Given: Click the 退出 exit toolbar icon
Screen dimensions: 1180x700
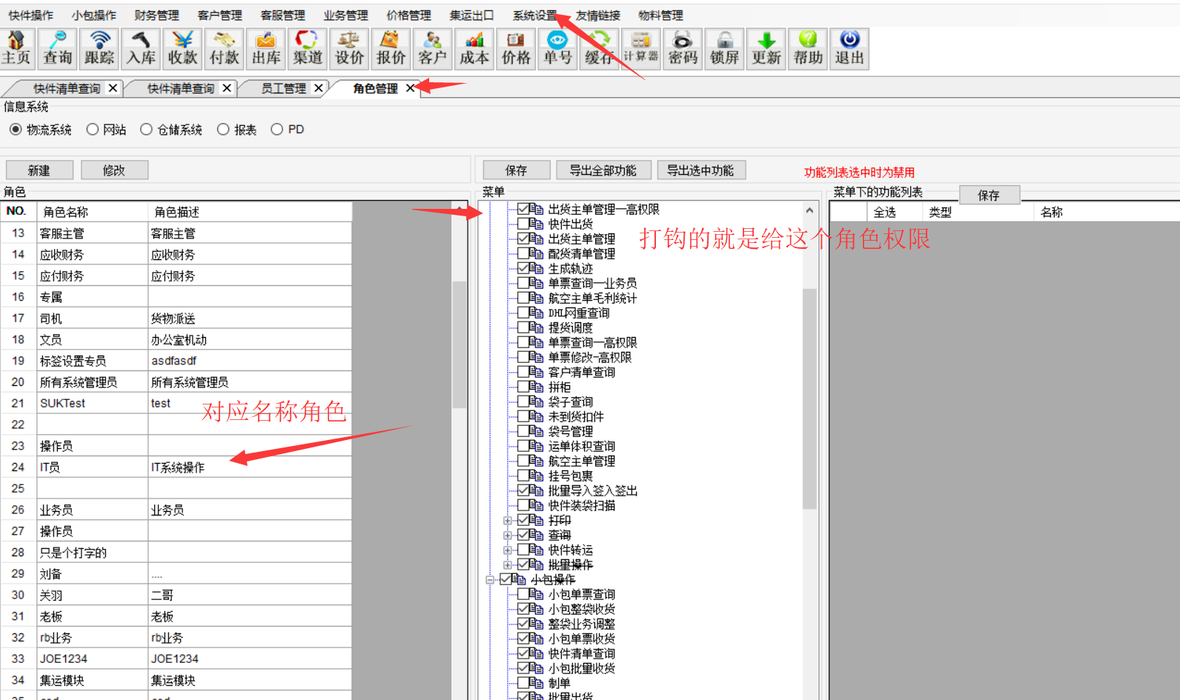Looking at the screenshot, I should 849,49.
